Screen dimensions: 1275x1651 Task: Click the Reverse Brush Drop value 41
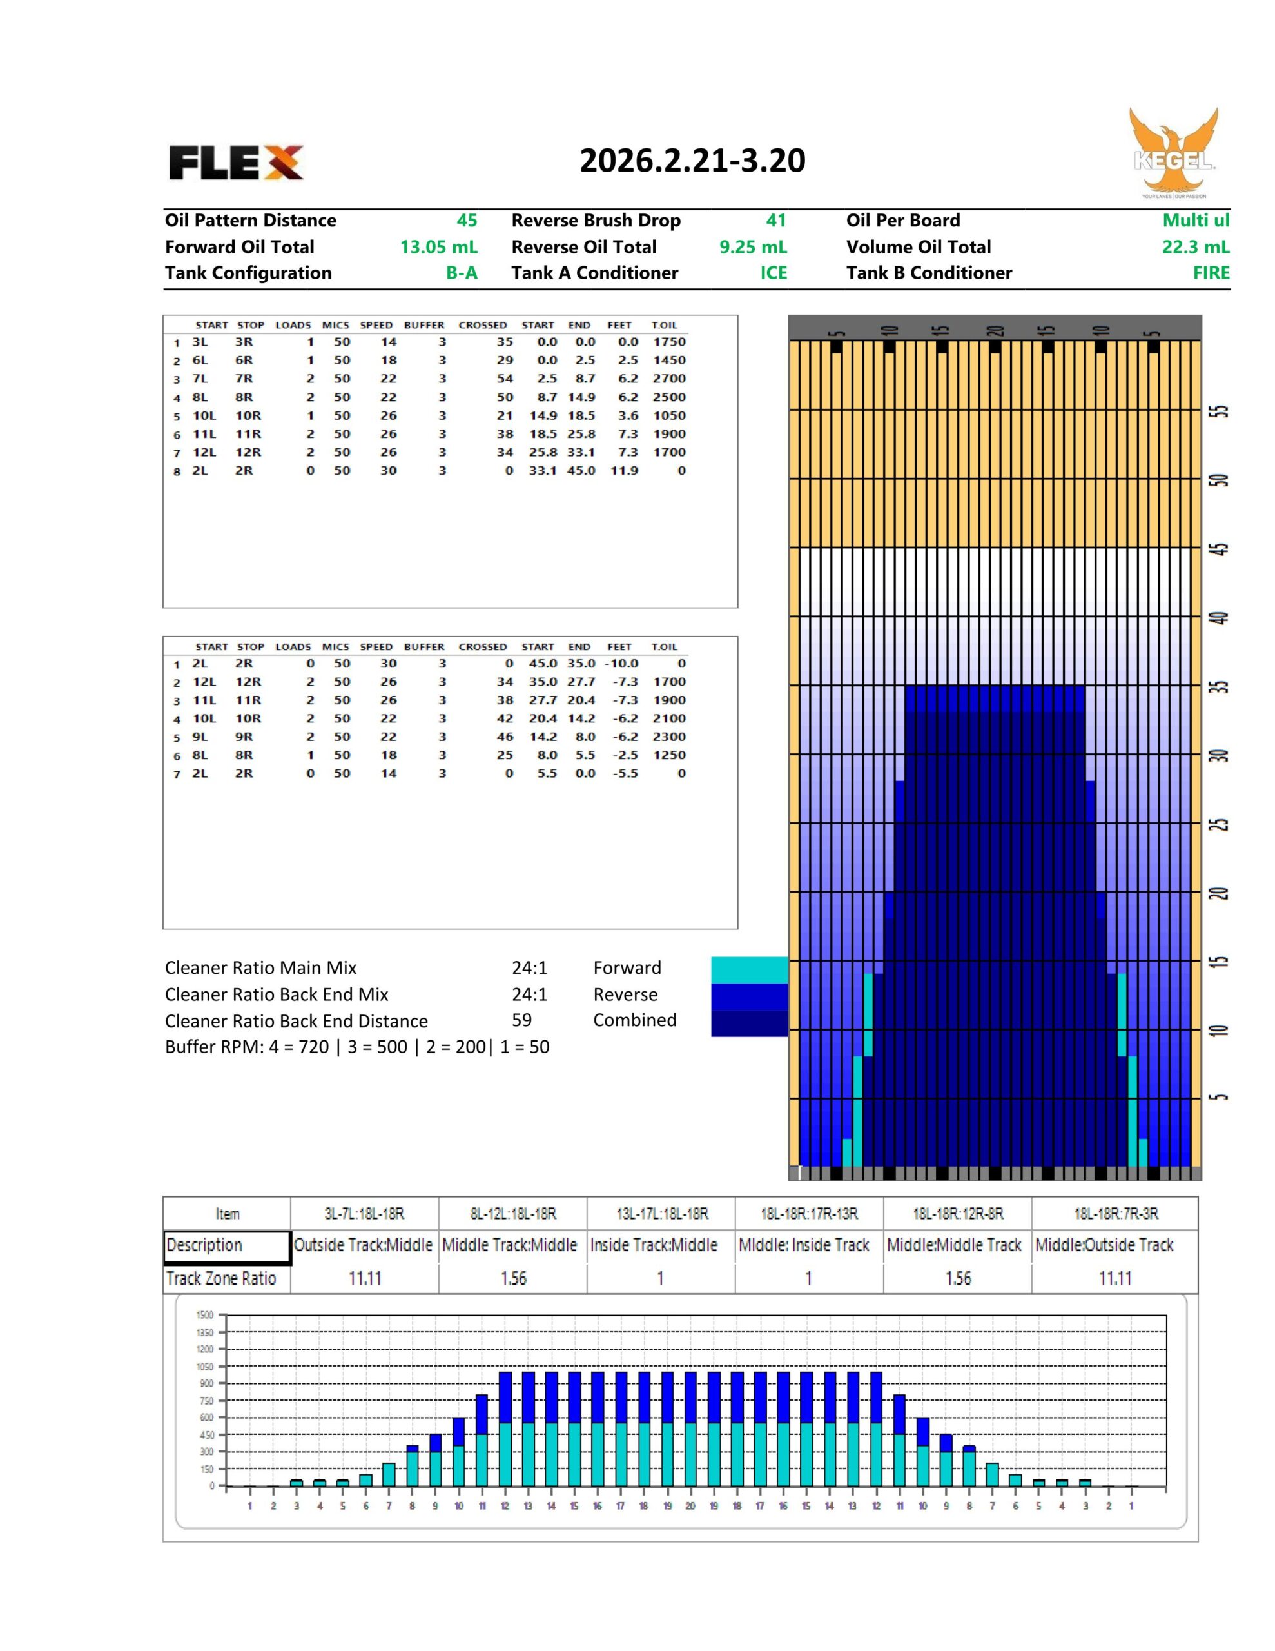tap(775, 221)
